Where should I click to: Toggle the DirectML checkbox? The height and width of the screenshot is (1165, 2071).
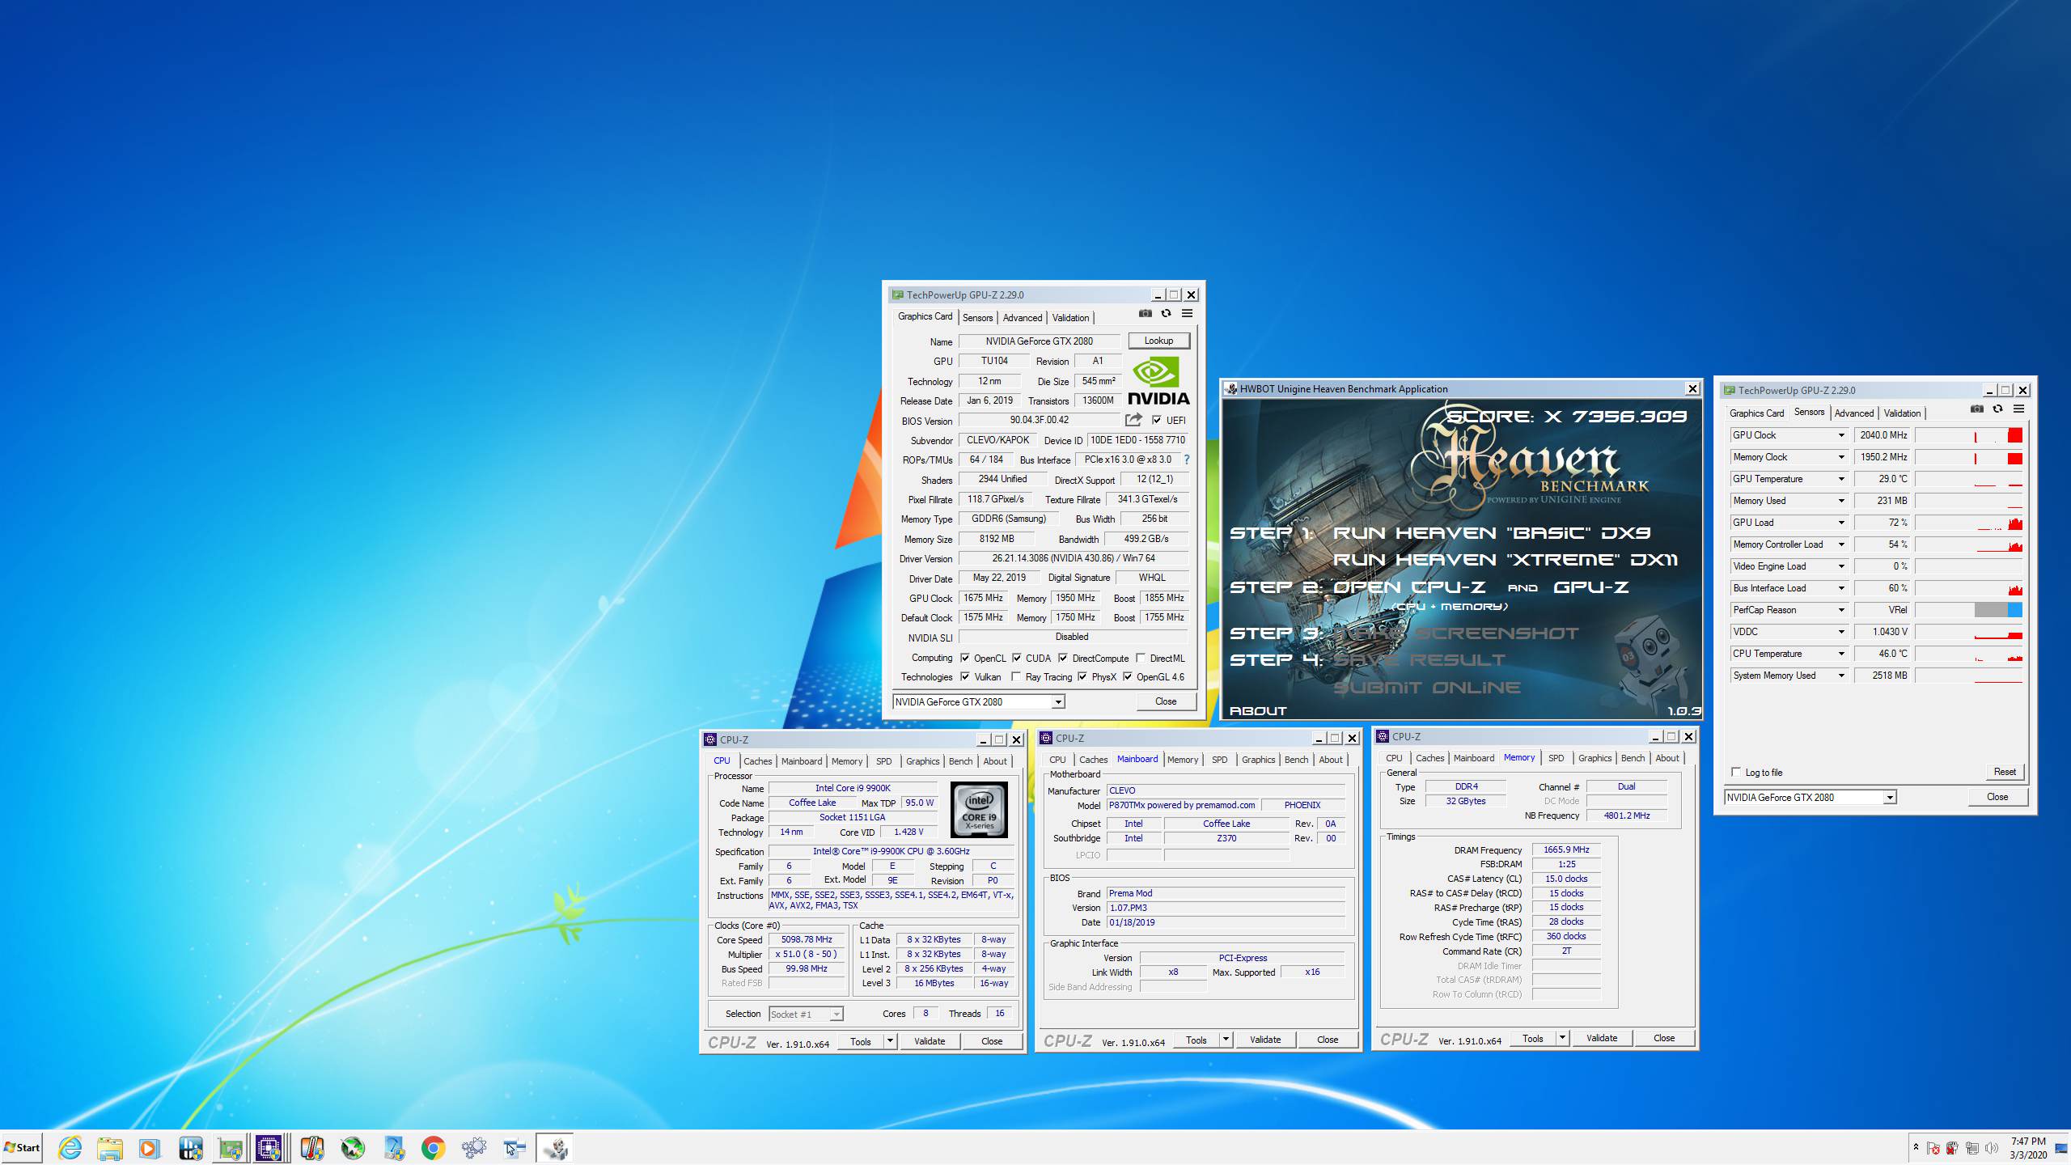1141,658
